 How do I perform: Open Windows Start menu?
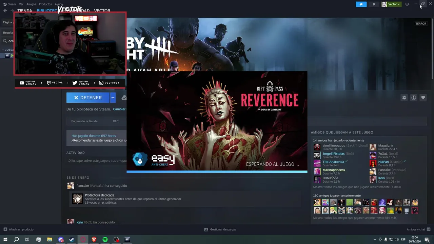[5, 240]
